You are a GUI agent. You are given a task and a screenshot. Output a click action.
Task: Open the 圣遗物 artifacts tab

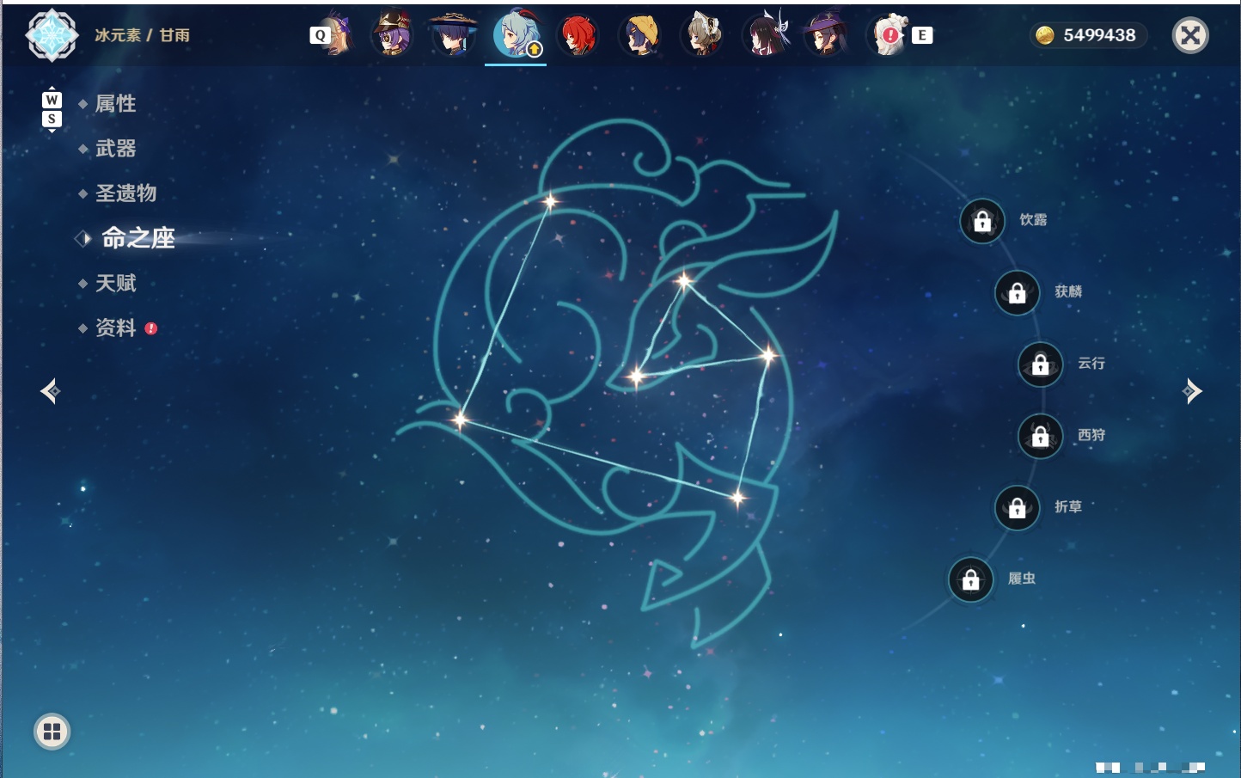click(x=125, y=193)
